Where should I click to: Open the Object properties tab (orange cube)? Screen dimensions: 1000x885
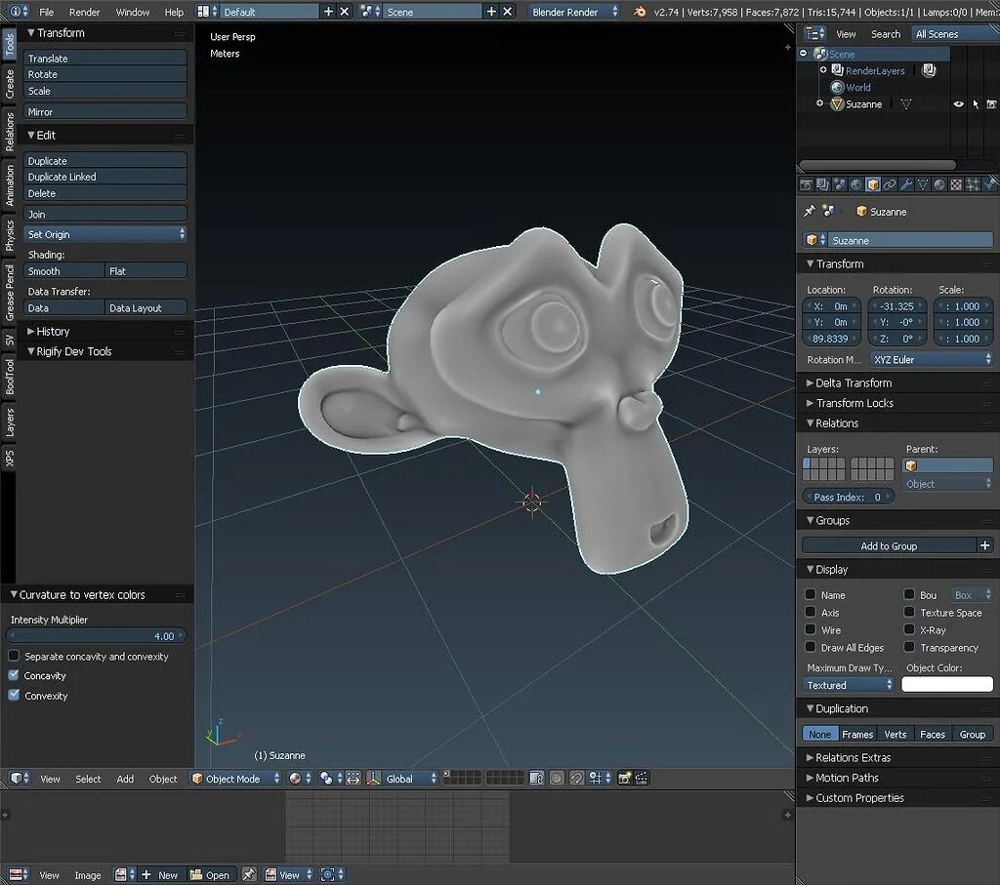click(872, 184)
